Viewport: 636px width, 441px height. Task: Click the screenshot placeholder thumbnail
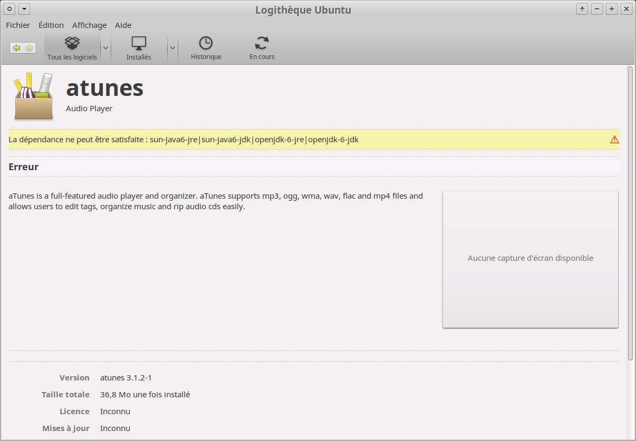pyautogui.click(x=531, y=259)
